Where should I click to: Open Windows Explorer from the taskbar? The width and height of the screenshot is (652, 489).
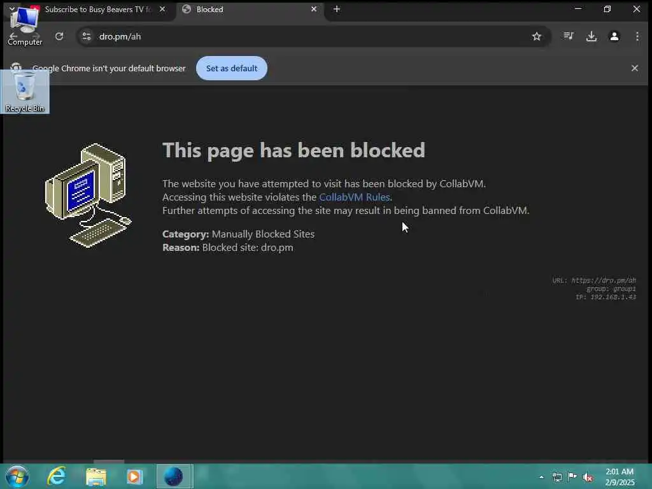(96, 476)
